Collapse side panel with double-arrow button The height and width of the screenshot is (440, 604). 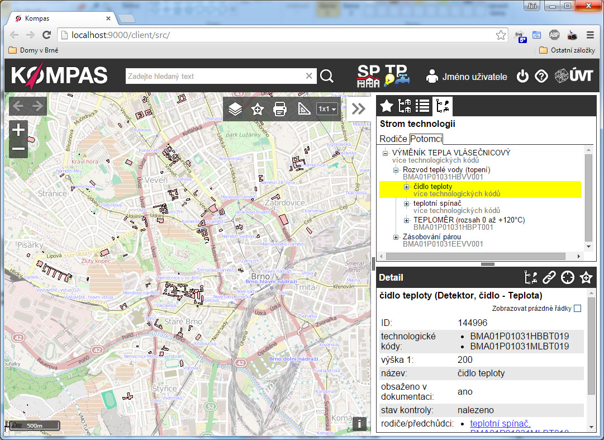(359, 109)
